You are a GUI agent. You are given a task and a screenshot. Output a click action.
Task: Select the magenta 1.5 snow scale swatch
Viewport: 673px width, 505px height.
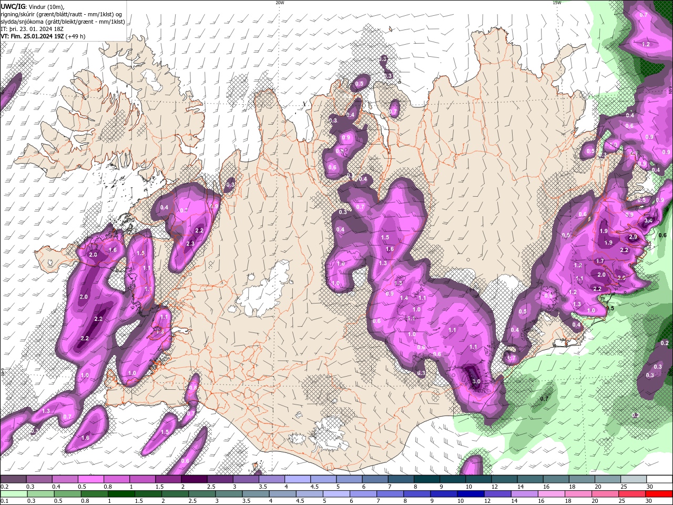click(x=168, y=479)
